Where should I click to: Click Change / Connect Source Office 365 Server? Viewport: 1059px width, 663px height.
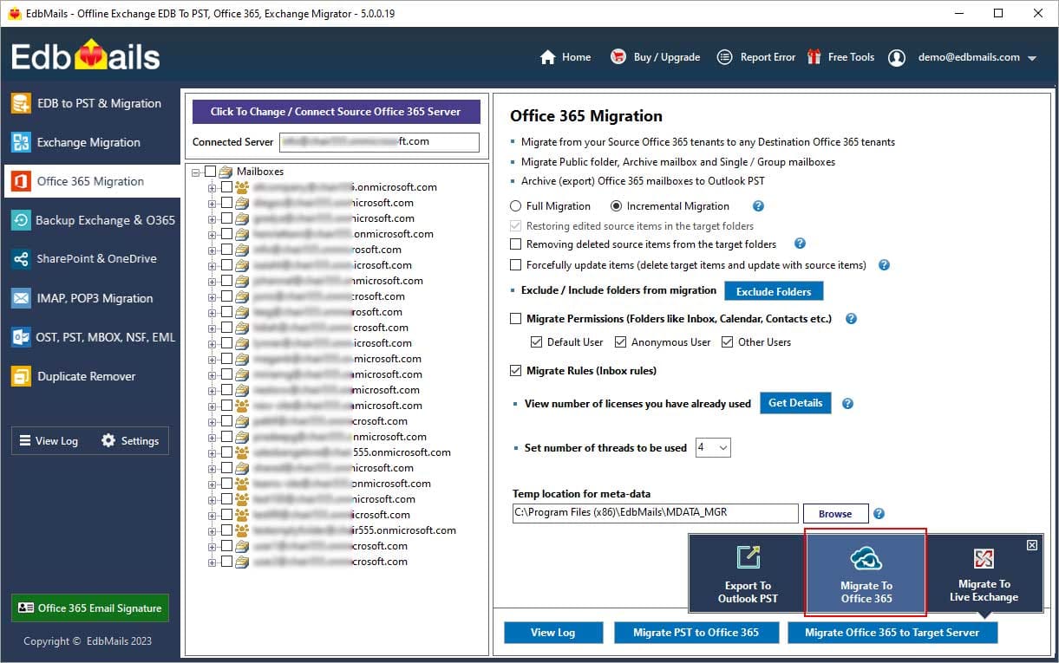(336, 111)
